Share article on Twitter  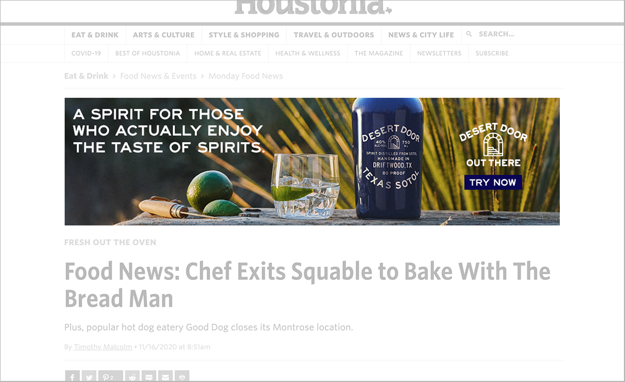click(89, 376)
